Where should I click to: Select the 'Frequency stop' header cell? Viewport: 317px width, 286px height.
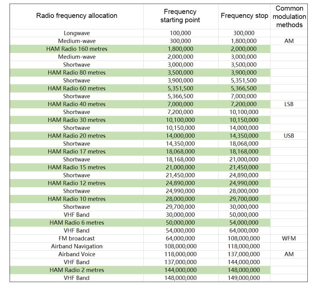click(x=244, y=16)
